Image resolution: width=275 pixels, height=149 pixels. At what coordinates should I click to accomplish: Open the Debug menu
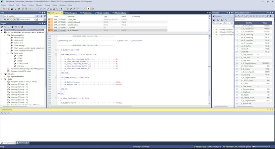(47, 5)
